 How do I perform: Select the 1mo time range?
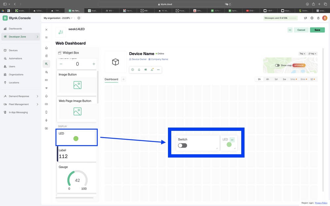click(293, 79)
